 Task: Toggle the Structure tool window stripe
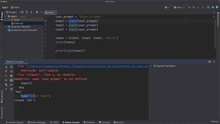point(2,112)
